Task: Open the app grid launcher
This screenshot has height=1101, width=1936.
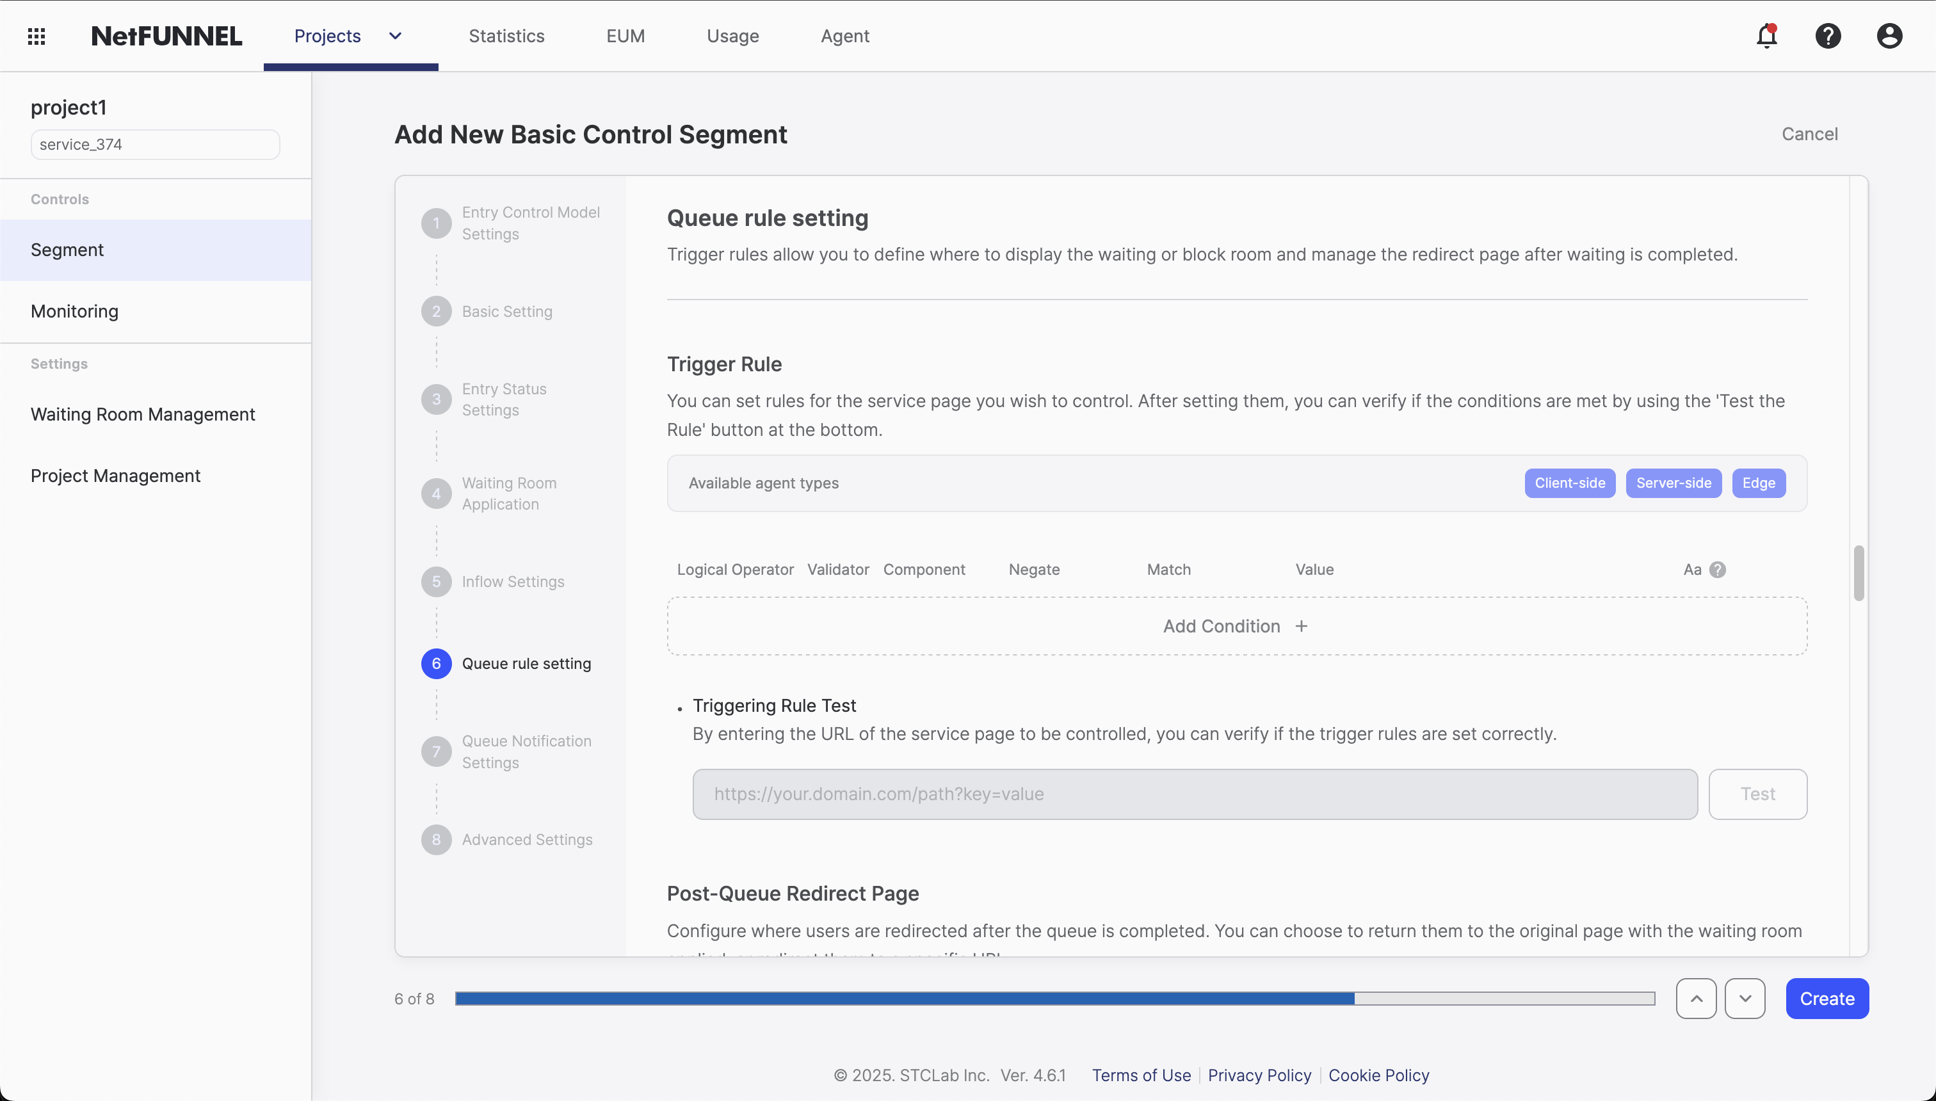Action: [x=36, y=36]
